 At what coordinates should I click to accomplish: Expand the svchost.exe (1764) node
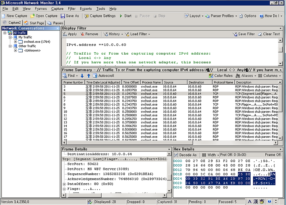[15, 42]
